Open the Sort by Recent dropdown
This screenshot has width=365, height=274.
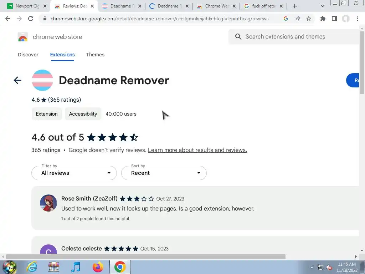164,173
